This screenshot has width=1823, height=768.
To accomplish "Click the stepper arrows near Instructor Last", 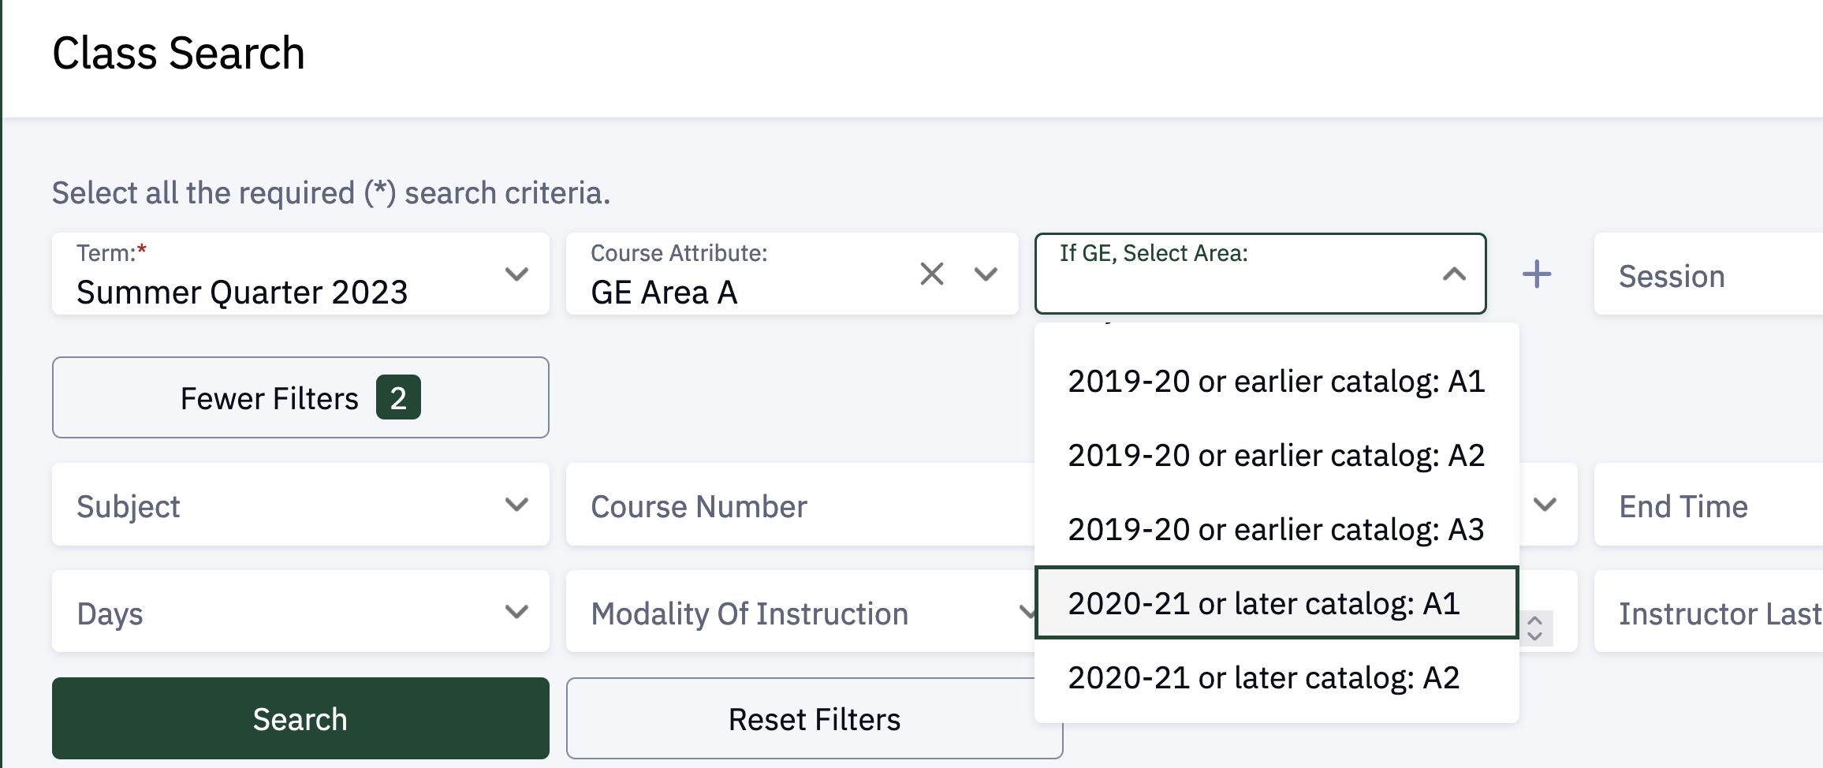I will (1534, 628).
